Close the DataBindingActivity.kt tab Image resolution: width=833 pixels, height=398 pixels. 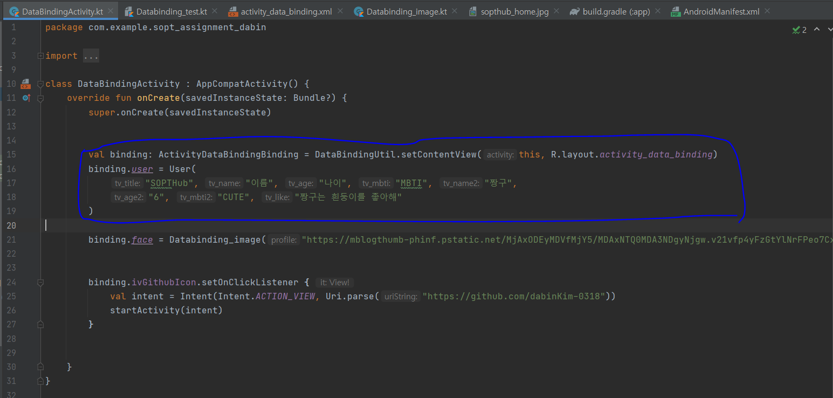click(110, 11)
